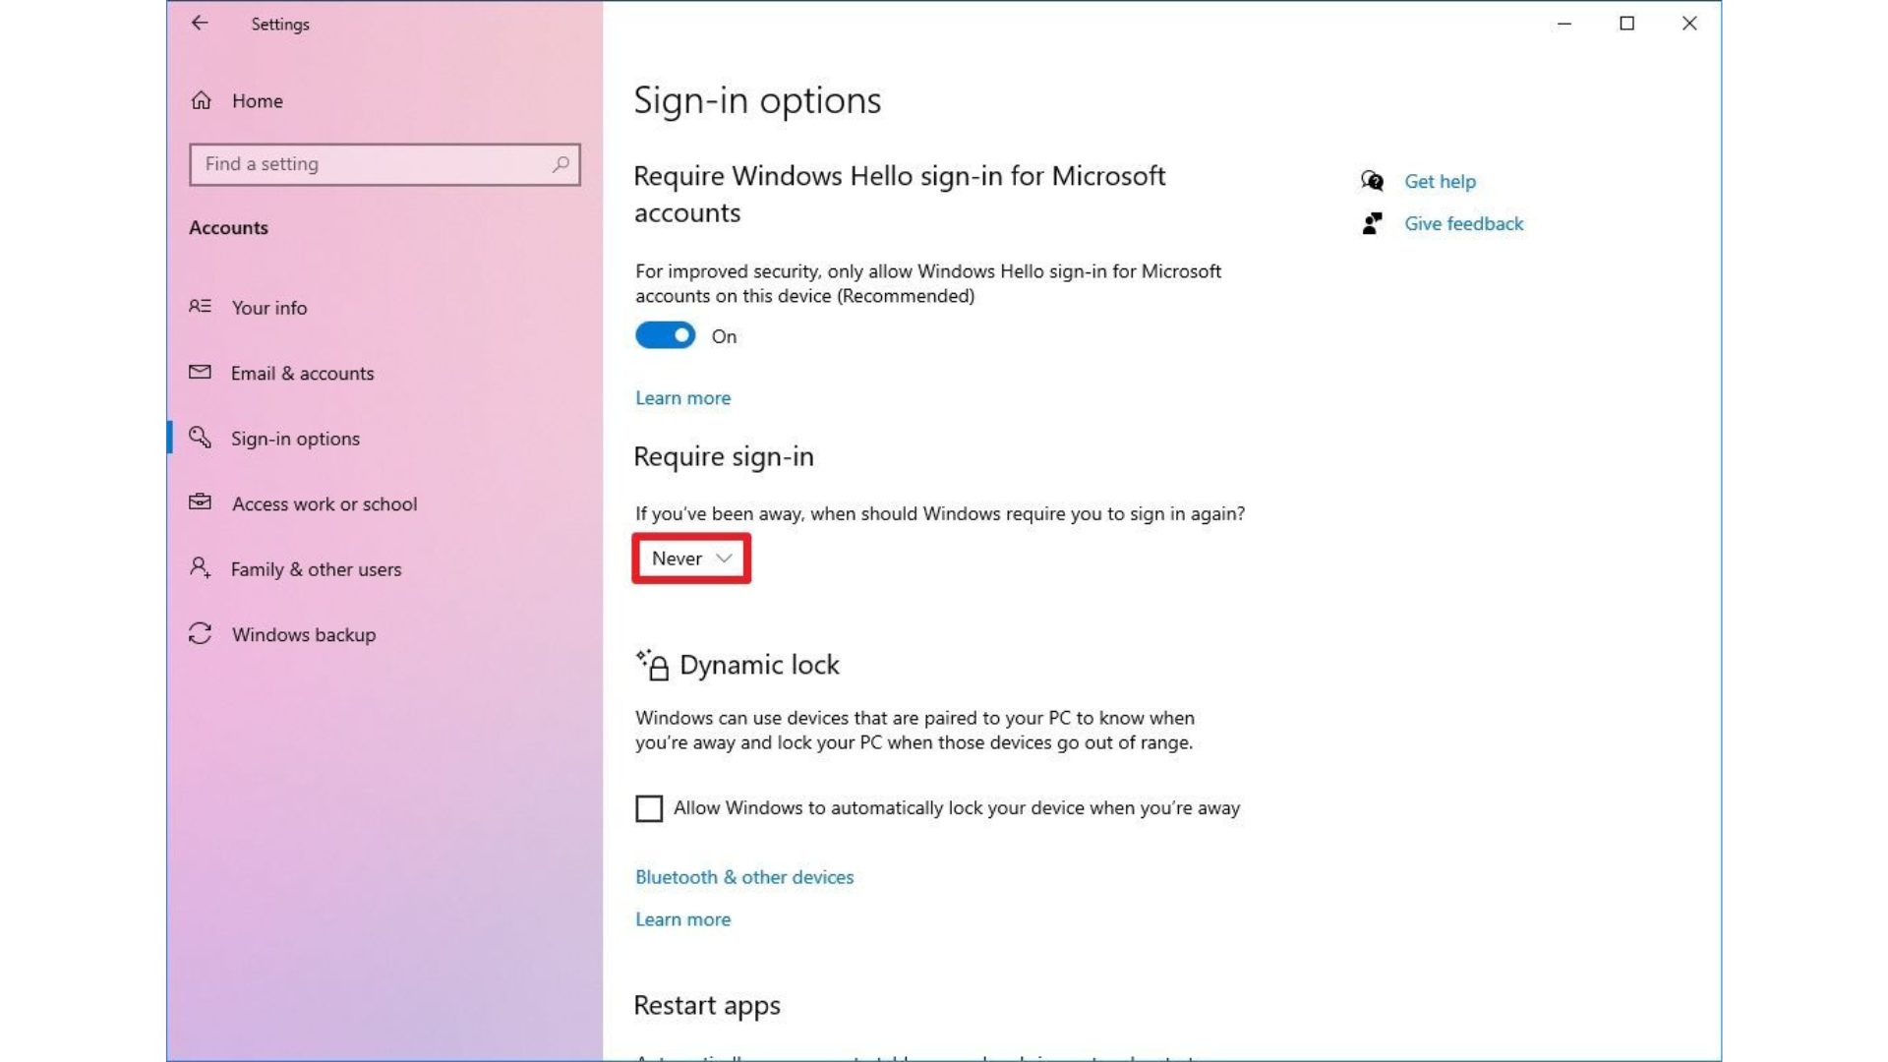This screenshot has height=1062, width=1888.
Task: Click the Sign-in options key icon
Action: (x=200, y=439)
